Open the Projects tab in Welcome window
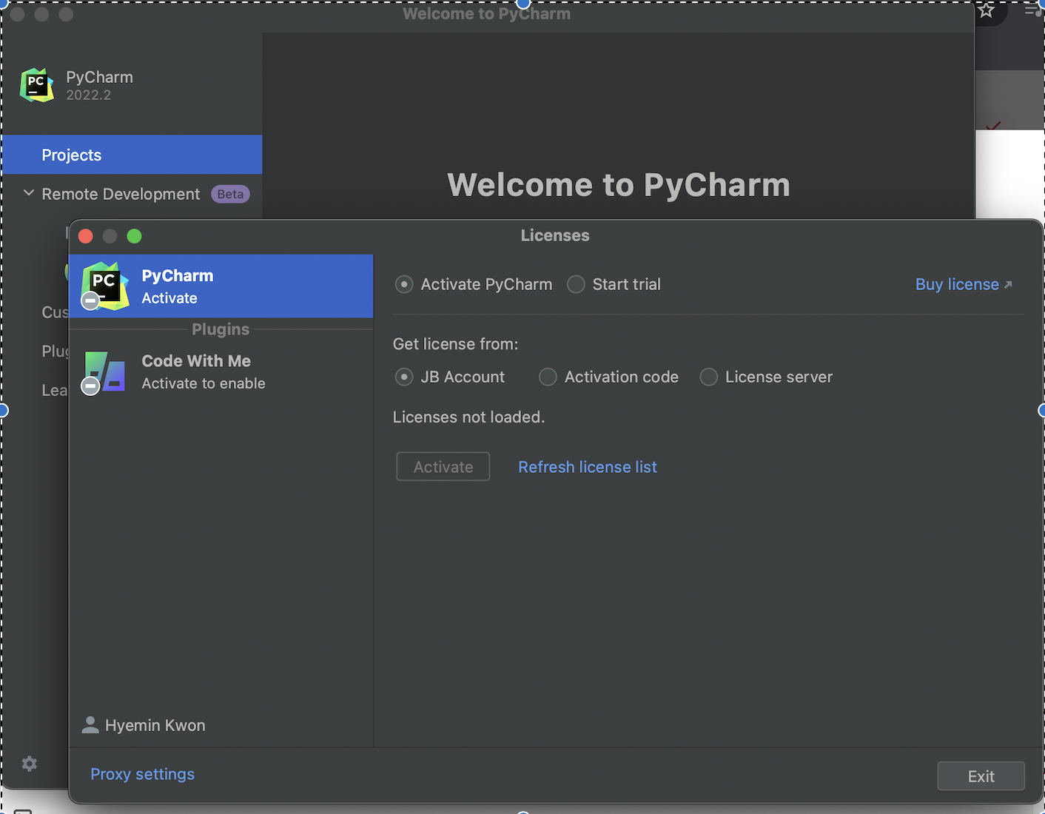Viewport: 1045px width, 814px height. tap(132, 155)
